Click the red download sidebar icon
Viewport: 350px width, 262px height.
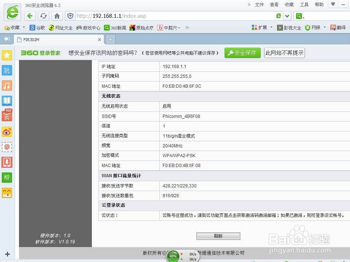pos(7,162)
